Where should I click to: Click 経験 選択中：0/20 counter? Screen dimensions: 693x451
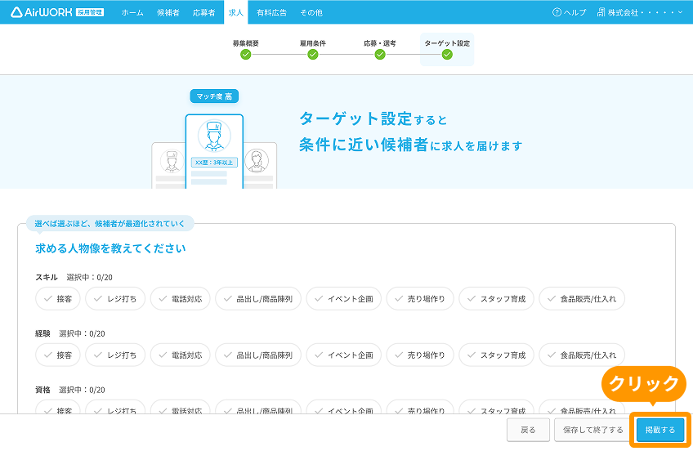pyautogui.click(x=82, y=333)
